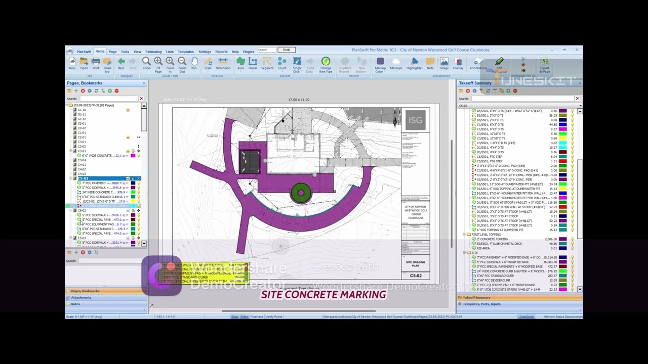Open the Reports ribbon tab
This screenshot has height=364, width=648.
pos(221,52)
